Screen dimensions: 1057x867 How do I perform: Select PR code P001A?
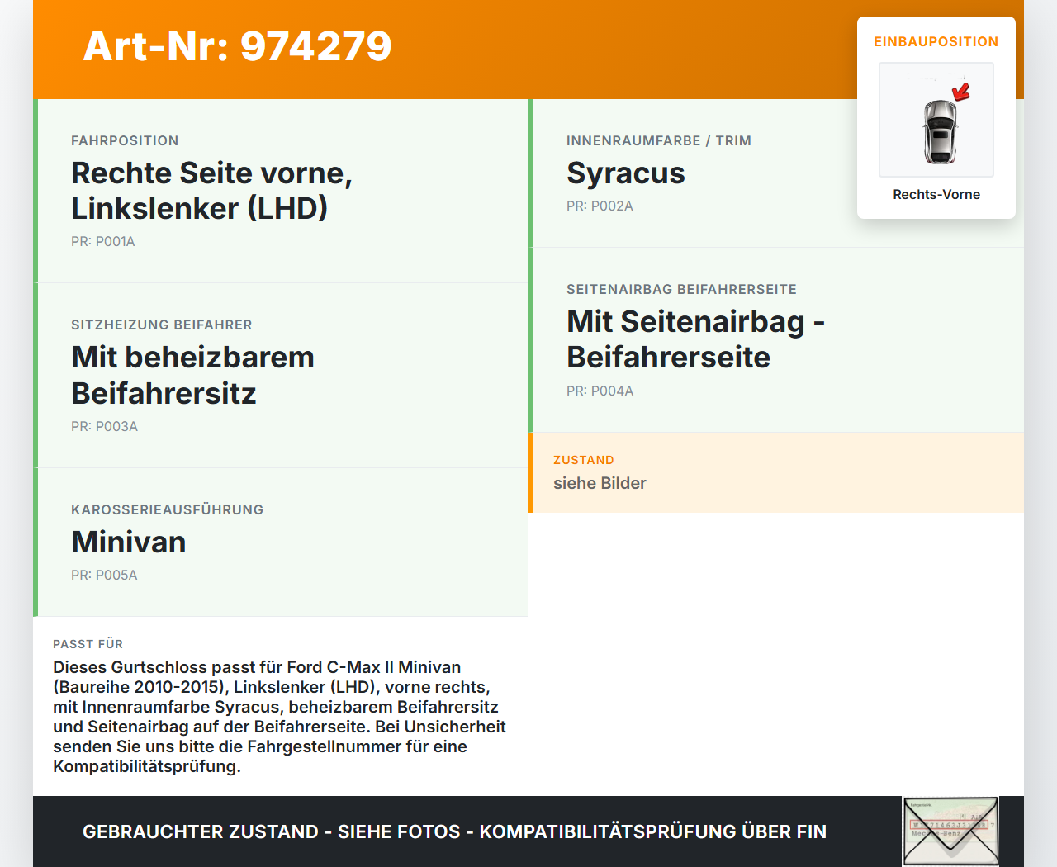(x=102, y=241)
